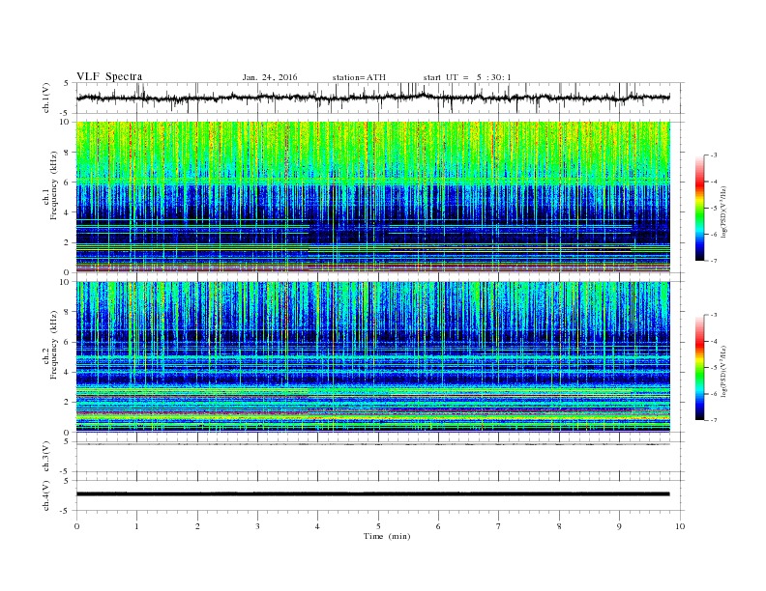Click the "7" minute tick label
Image resolution: width=766 pixels, height=591 pixels.
tap(499, 526)
